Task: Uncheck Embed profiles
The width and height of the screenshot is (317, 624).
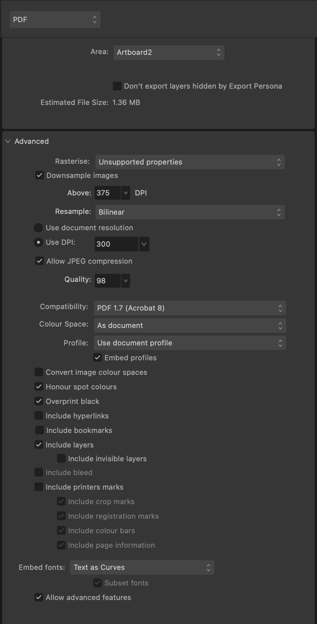Action: coord(98,358)
